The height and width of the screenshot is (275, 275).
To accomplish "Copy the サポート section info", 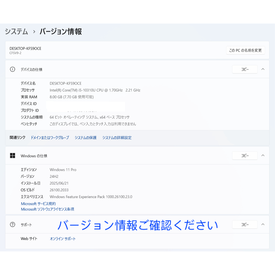I will pos(245,225).
